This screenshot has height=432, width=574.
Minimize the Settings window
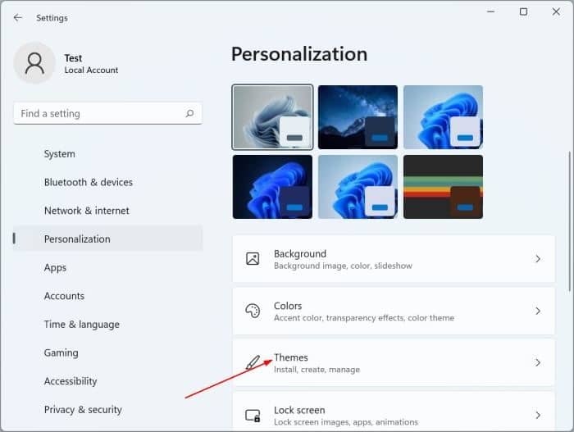pos(491,11)
